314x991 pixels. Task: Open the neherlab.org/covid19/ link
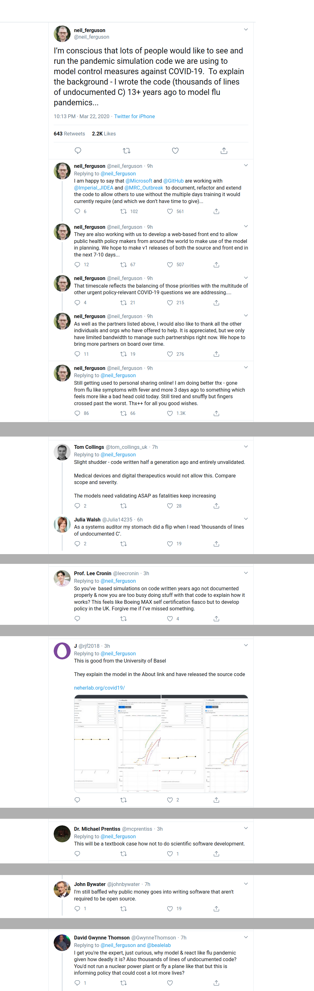tap(99, 687)
